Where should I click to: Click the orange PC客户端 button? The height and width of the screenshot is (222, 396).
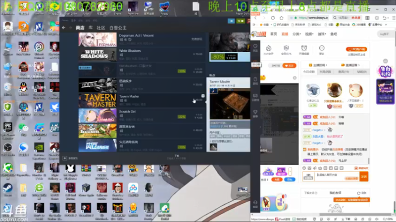pos(356,49)
